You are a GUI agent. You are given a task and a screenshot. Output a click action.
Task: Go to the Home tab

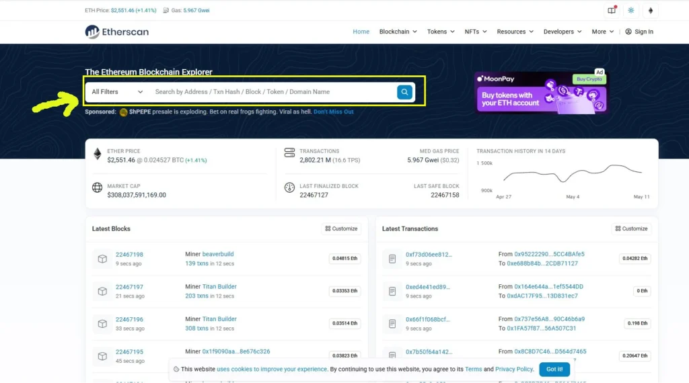click(361, 32)
